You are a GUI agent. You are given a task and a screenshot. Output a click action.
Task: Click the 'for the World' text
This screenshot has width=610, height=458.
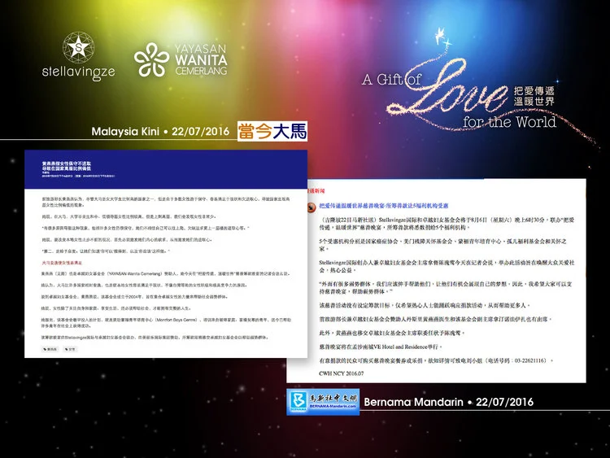(509, 122)
